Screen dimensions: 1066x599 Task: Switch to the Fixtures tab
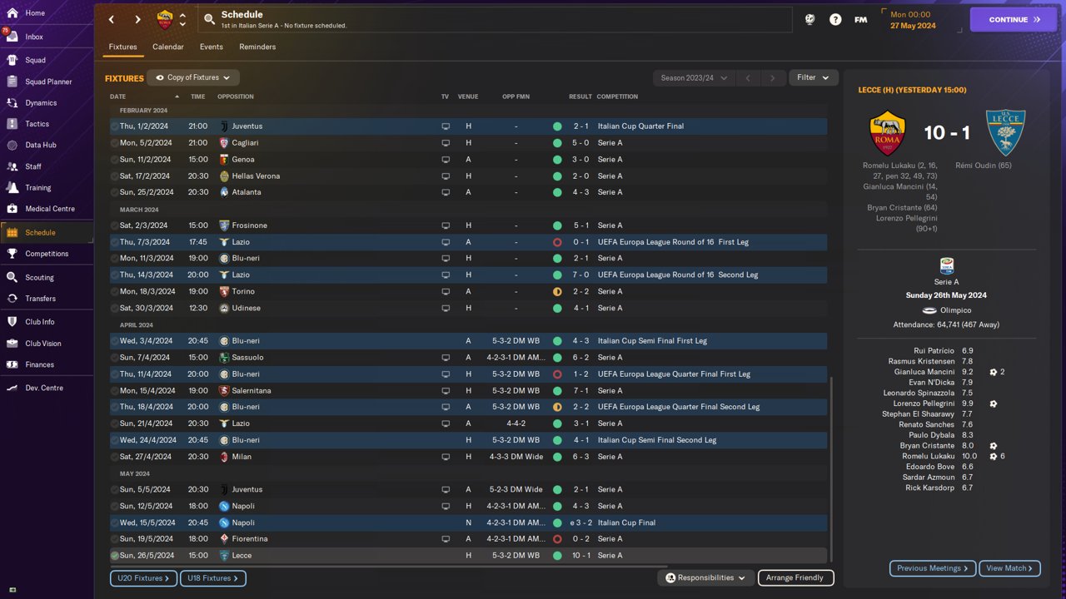tap(122, 47)
